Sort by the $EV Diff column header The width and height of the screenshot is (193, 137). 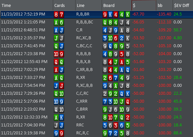tap(183, 5)
